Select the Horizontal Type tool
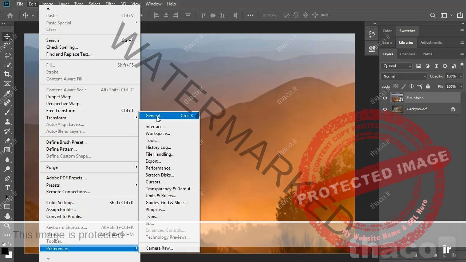 (7, 188)
